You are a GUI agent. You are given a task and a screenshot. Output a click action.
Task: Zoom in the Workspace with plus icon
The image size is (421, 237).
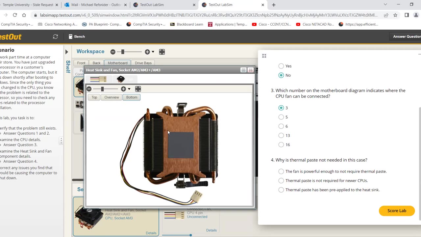[x=147, y=52]
